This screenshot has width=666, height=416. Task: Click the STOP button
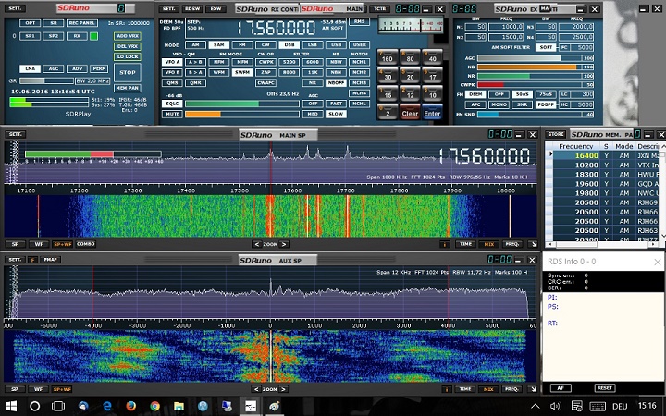[128, 73]
